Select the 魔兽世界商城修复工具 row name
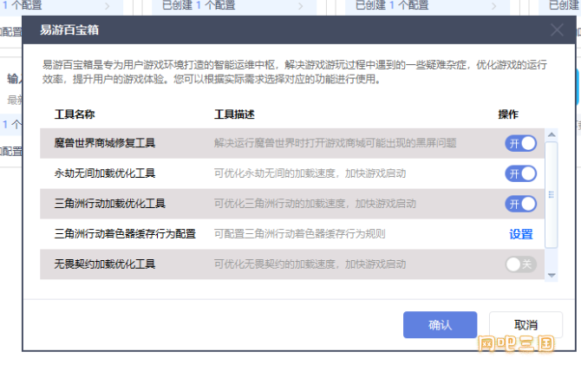This screenshot has height=365, width=581. [x=104, y=143]
